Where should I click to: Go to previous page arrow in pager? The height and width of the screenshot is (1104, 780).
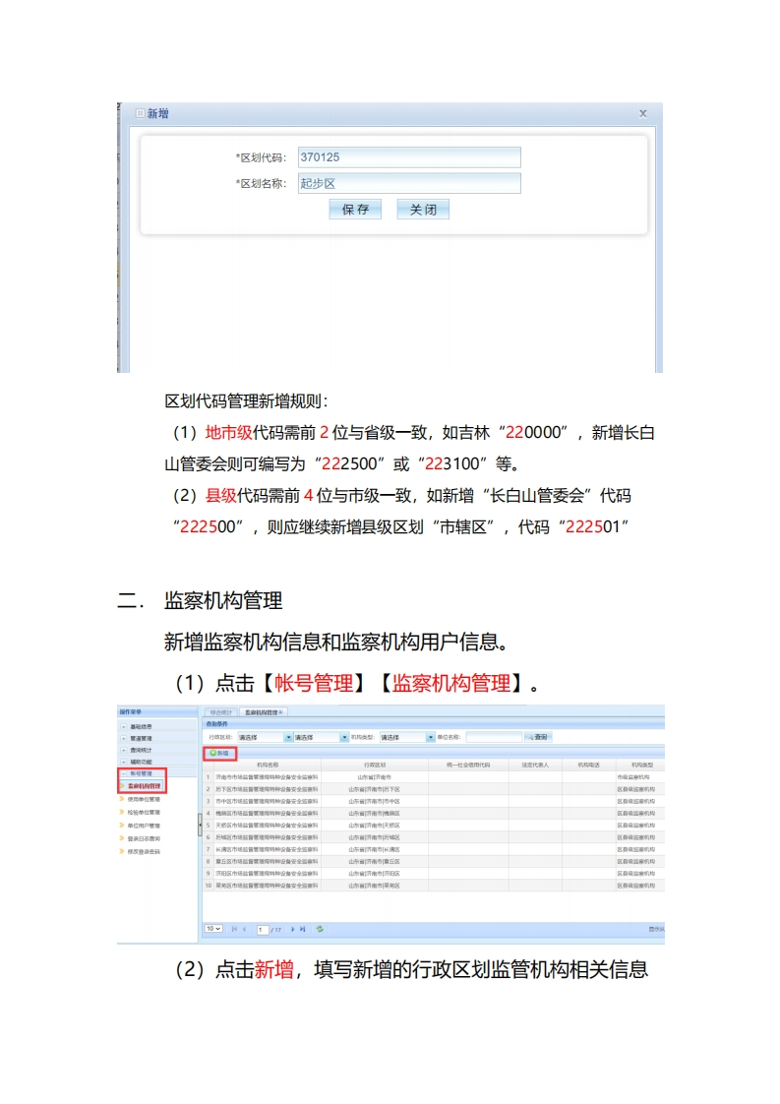pos(244,929)
